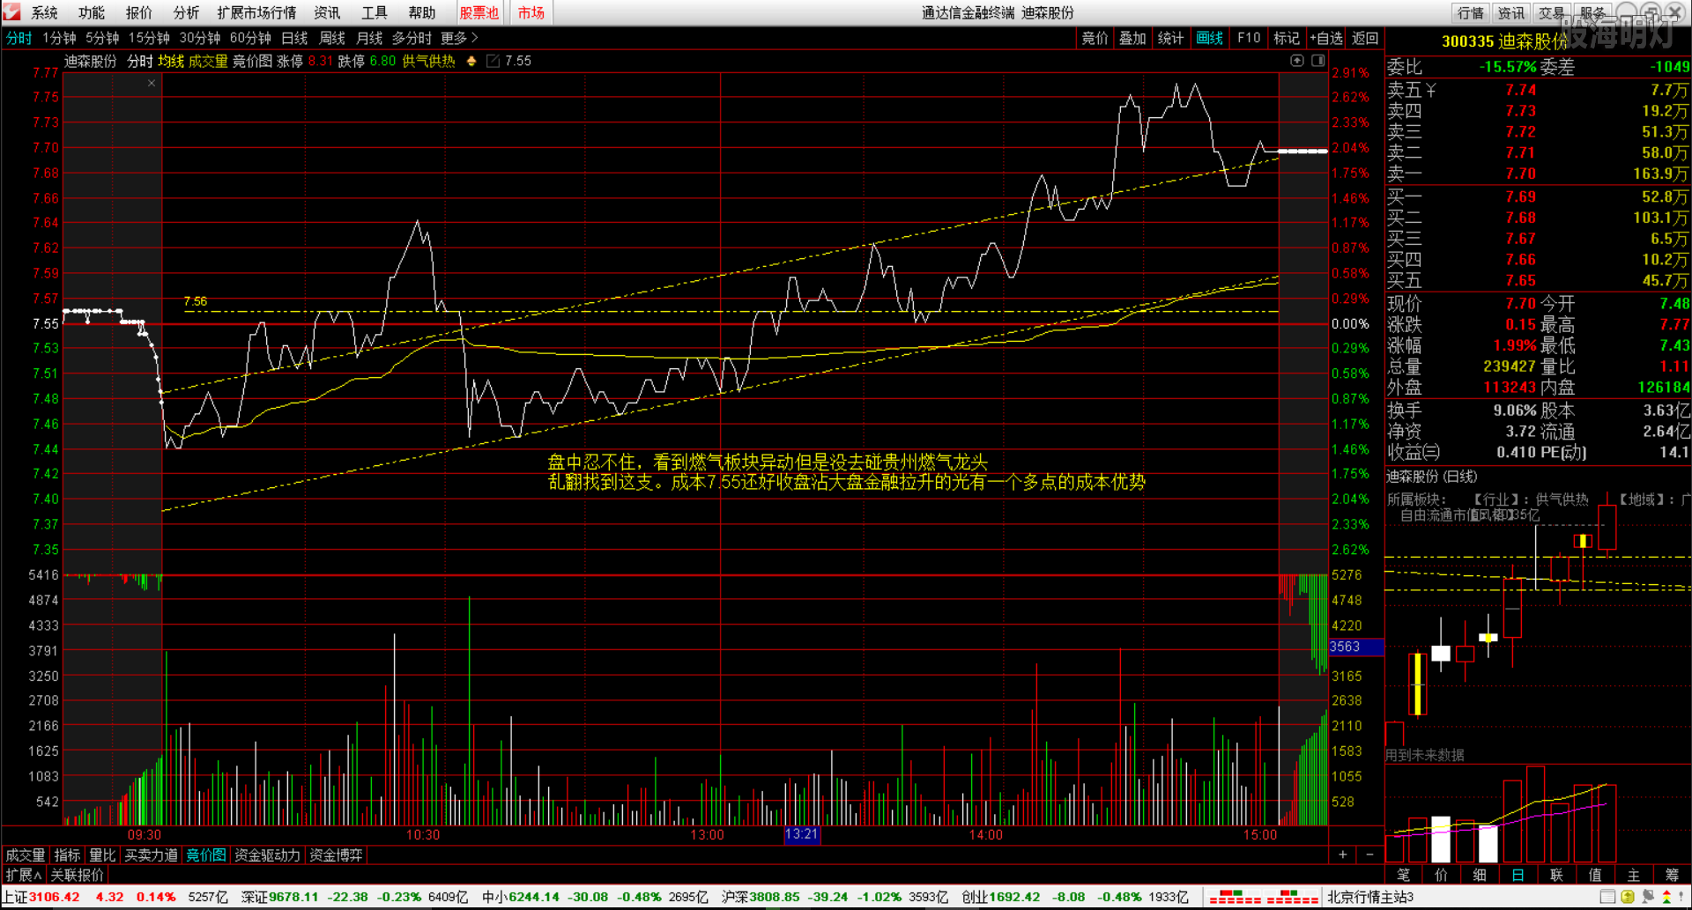Click the yellow coin status icon
Screen dimensions: 1692x910
pyautogui.click(x=1628, y=898)
